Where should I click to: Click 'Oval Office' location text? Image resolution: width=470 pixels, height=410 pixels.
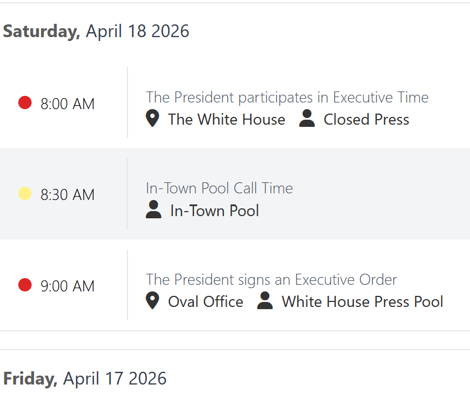click(206, 302)
